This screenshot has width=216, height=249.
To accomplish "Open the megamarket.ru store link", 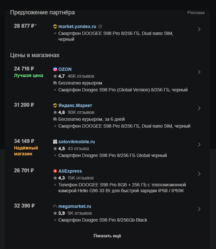I will pos(75,206).
